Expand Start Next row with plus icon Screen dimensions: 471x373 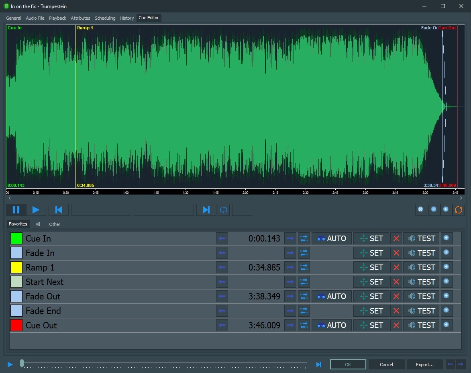[x=446, y=282]
